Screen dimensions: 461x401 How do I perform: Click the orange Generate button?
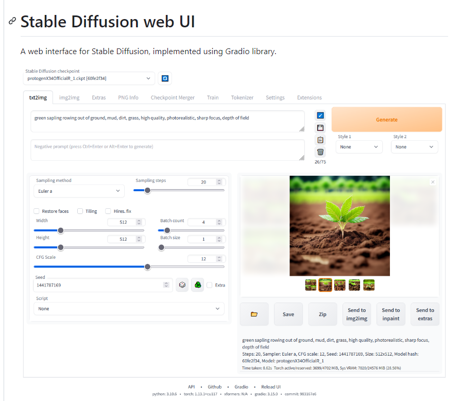coord(387,120)
